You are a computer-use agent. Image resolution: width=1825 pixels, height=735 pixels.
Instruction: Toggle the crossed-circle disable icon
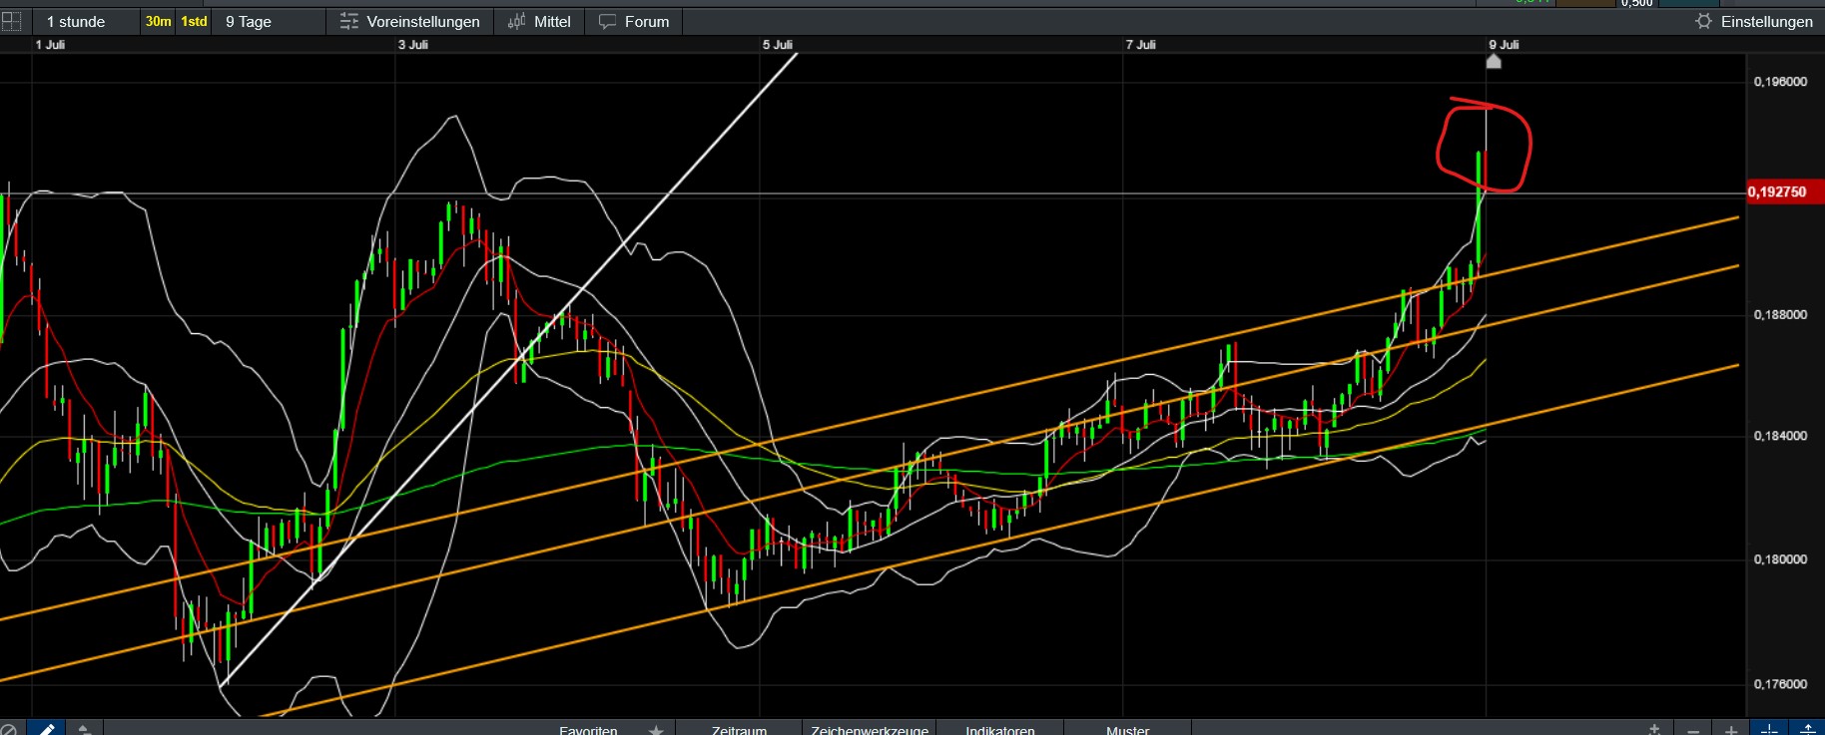(x=8, y=730)
